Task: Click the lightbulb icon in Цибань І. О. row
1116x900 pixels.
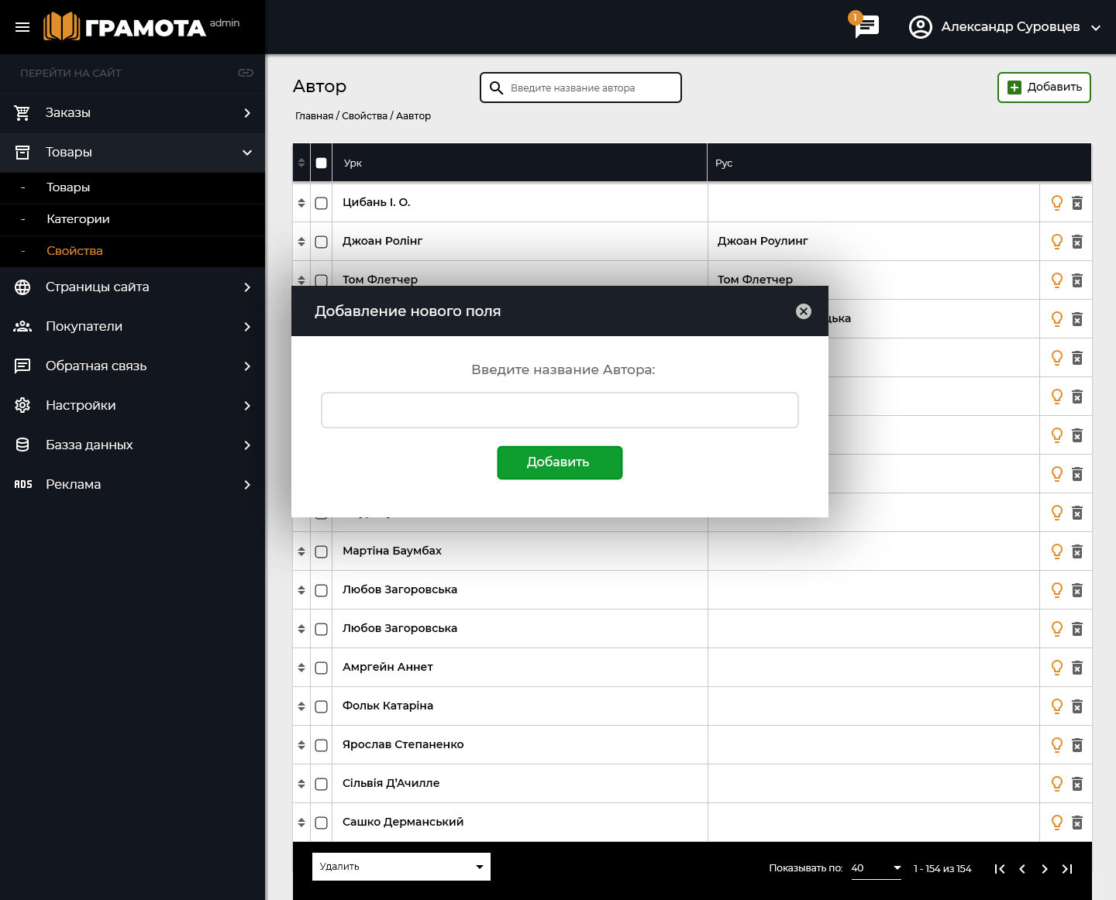Action: [x=1056, y=203]
